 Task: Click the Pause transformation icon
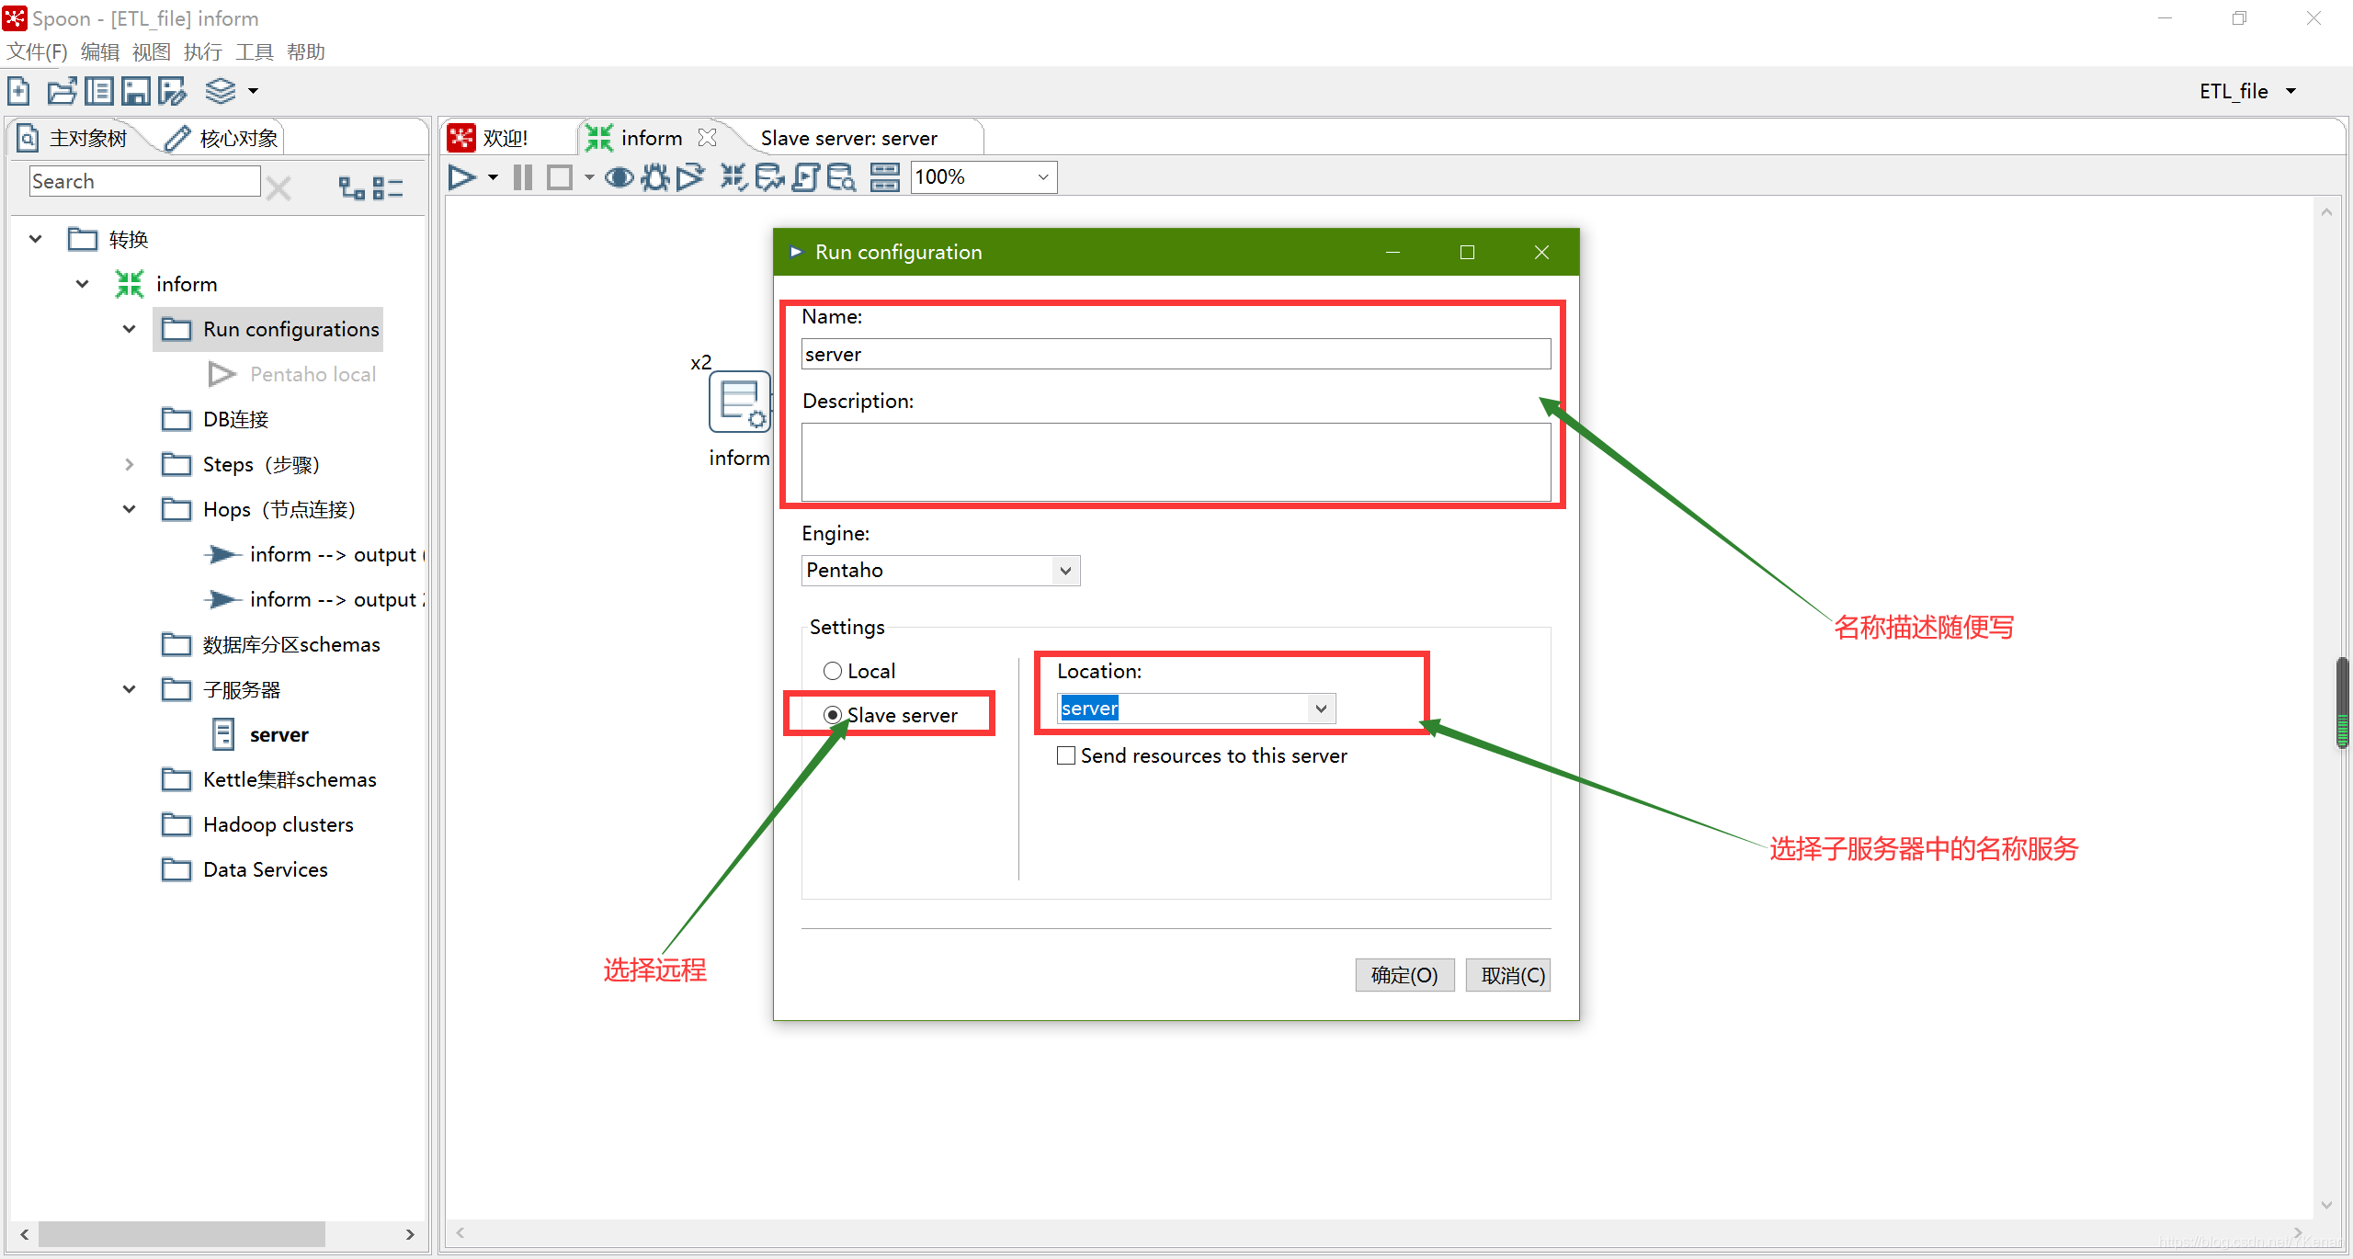pyautogui.click(x=525, y=176)
